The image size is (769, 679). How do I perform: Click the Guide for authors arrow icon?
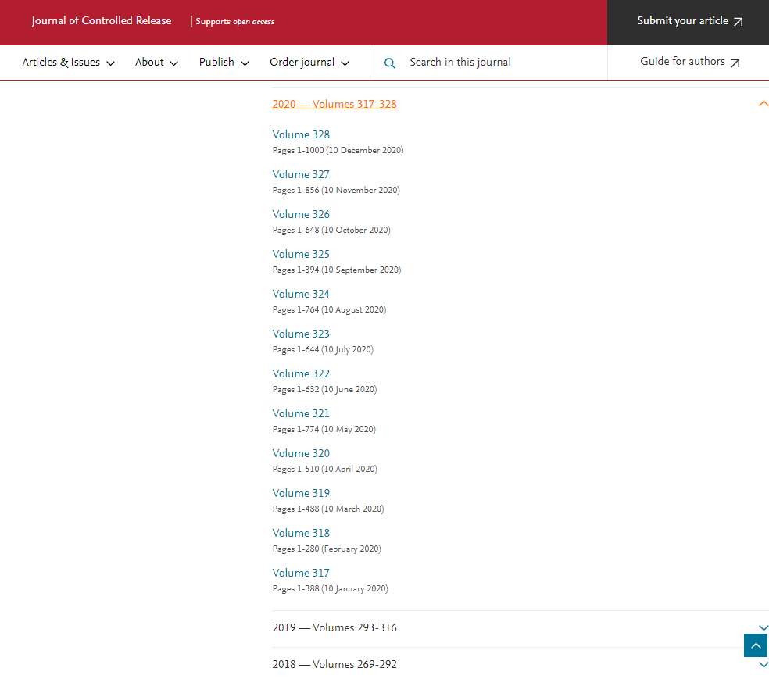(735, 63)
